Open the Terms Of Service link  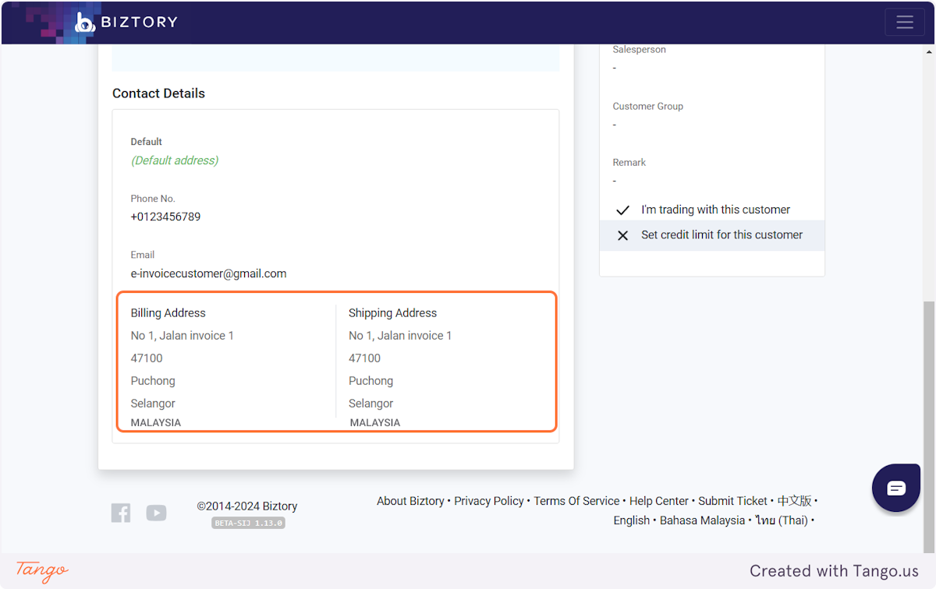pos(576,501)
